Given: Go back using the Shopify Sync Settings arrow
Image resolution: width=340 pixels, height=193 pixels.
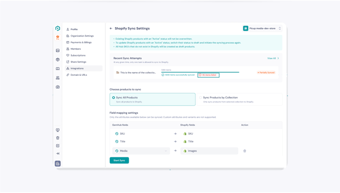Looking at the screenshot, I should (111, 28).
